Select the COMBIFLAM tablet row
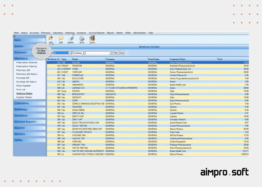 pyautogui.click(x=148, y=75)
